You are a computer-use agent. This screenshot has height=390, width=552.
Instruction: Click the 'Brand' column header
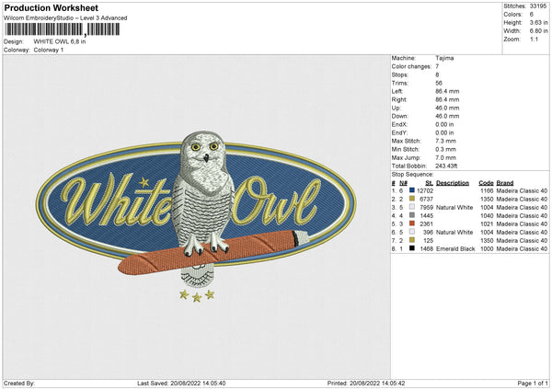click(x=505, y=183)
